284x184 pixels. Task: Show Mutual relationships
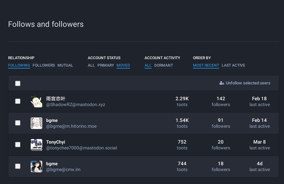point(65,66)
